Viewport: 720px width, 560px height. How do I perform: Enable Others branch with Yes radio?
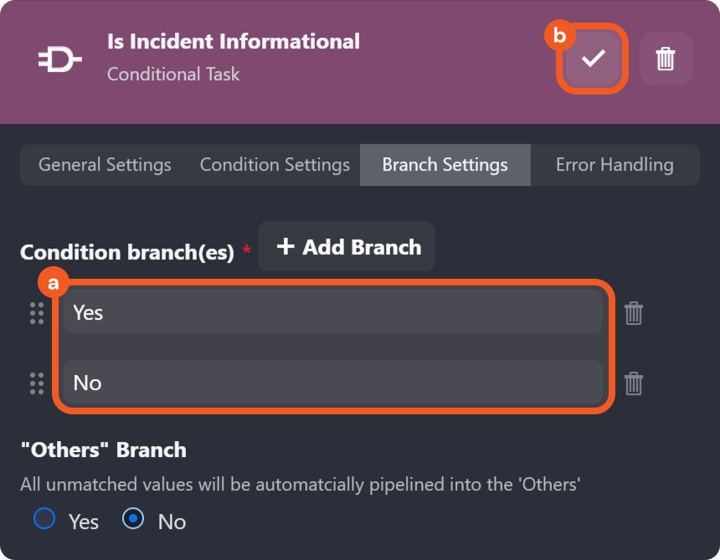[x=44, y=520]
